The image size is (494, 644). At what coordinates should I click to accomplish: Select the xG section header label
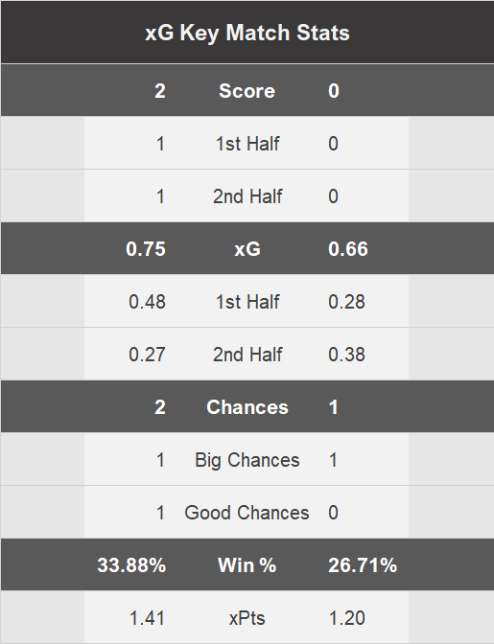click(247, 249)
